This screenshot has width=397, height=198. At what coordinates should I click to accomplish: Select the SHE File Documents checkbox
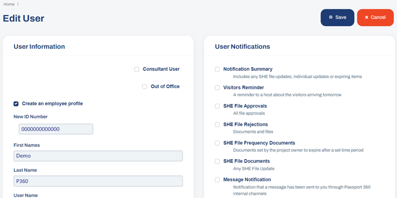pos(217,161)
